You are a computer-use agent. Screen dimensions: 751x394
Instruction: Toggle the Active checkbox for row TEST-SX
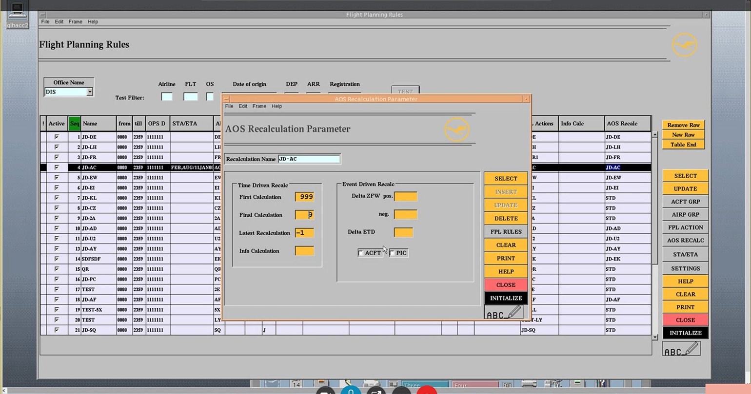tap(57, 310)
